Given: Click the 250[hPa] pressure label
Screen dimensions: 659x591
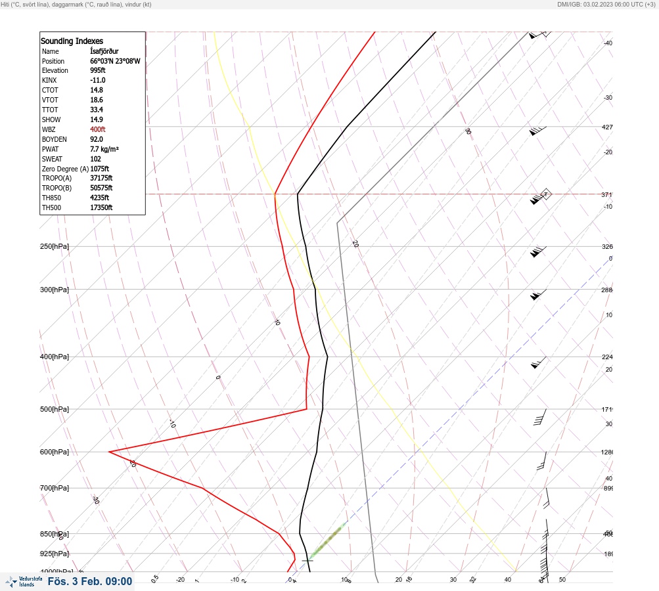Looking at the screenshot, I should pos(55,246).
